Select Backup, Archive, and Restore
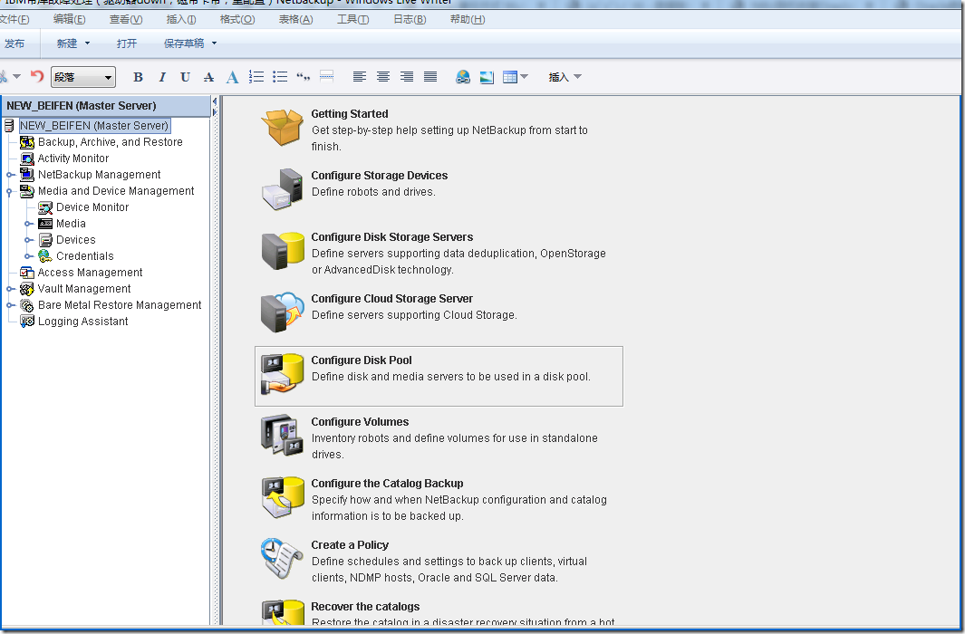The width and height of the screenshot is (965, 634). point(111,142)
